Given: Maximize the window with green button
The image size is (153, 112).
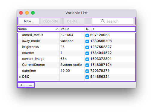Looking at the screenshot, I should pos(33,13).
